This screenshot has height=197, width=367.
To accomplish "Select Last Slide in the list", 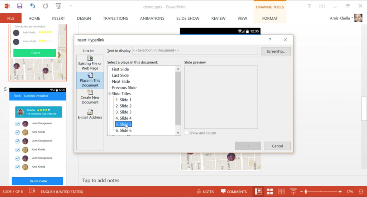I will click(120, 75).
